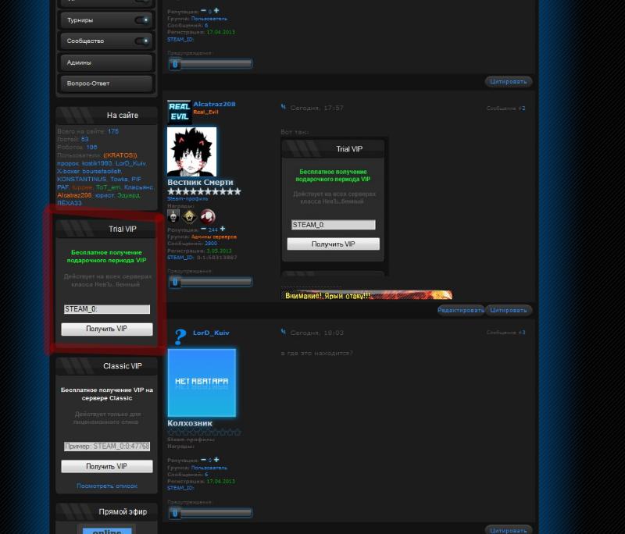Screen dimensions: 625x534
Task: Click the REAL EVIL clan badge icon
Action: point(179,112)
